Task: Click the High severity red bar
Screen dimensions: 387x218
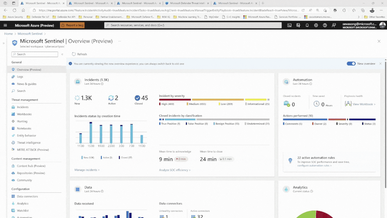Action: click(175, 100)
